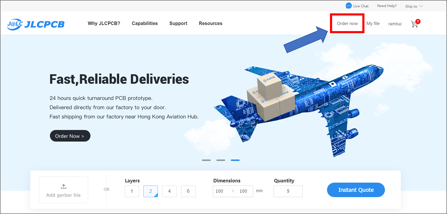This screenshot has height=214, width=447.
Task: Click the gerber file upload icon
Action: pyautogui.click(x=64, y=187)
